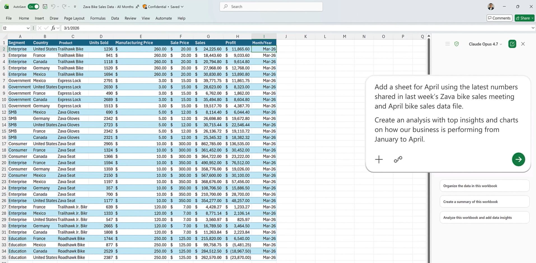Click the connector tools icon in prompt box

398,159
